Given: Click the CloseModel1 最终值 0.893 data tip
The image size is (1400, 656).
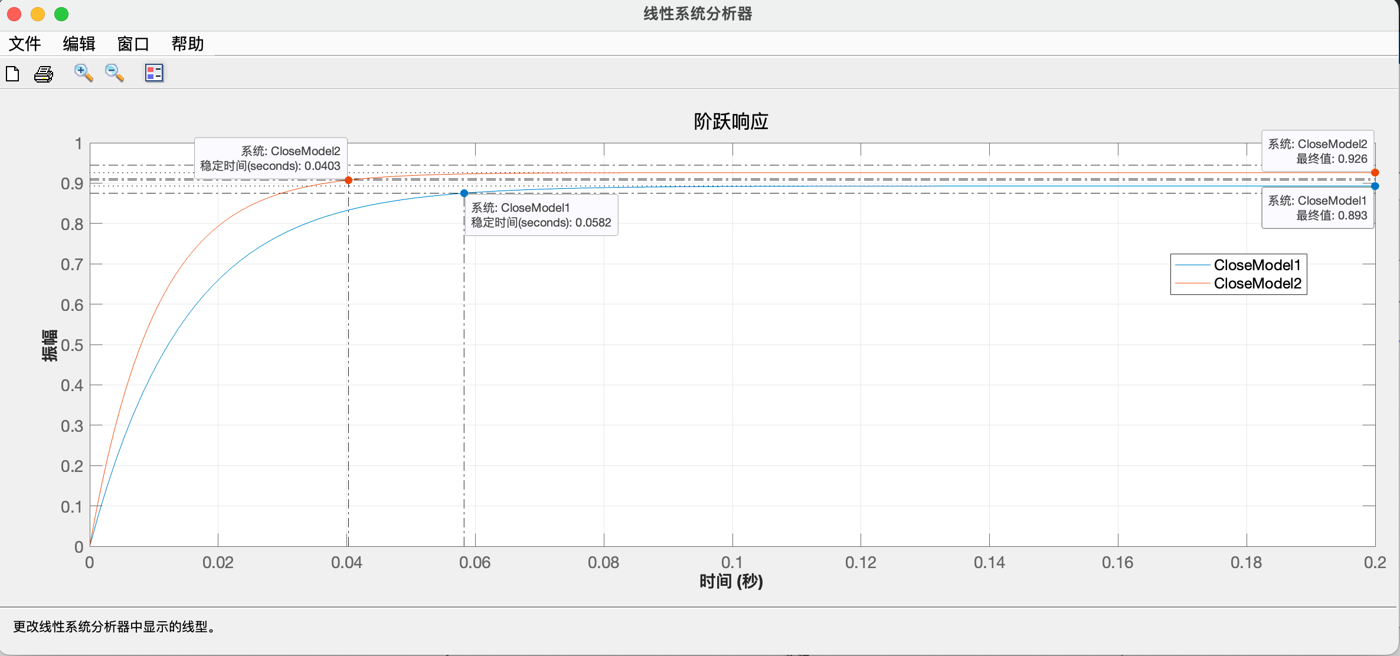Looking at the screenshot, I should pyautogui.click(x=1318, y=208).
